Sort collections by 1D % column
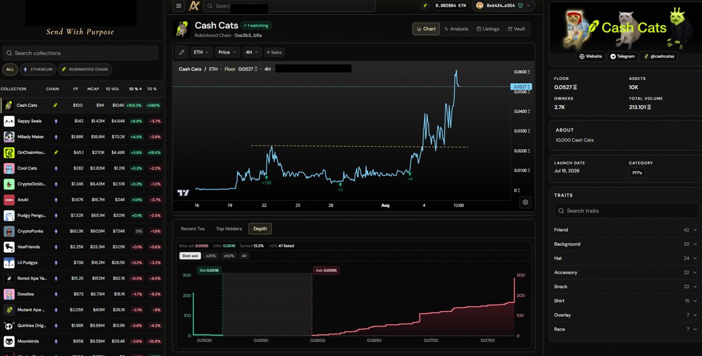 [135, 89]
